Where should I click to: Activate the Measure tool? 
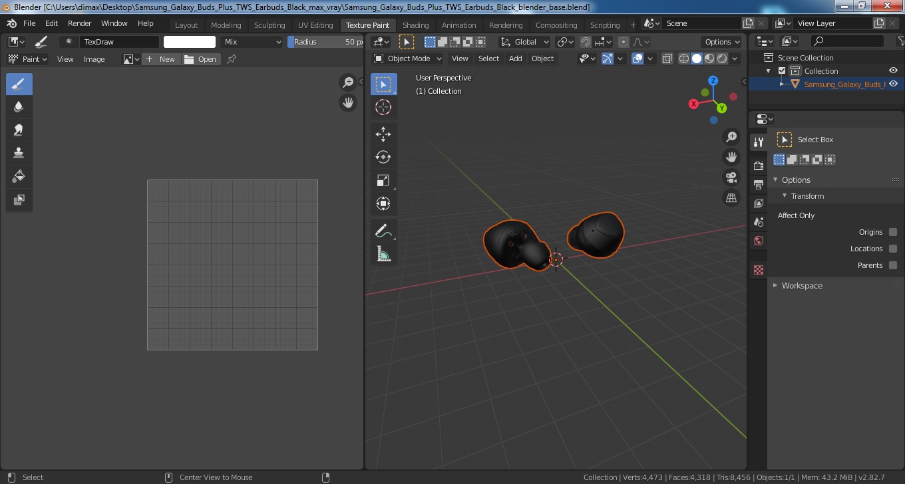tap(383, 254)
